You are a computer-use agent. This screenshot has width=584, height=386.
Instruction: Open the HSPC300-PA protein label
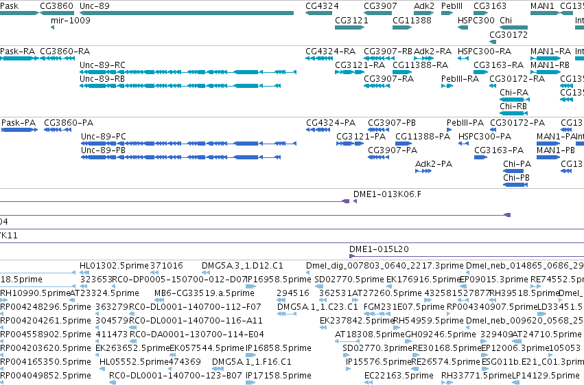484,137
